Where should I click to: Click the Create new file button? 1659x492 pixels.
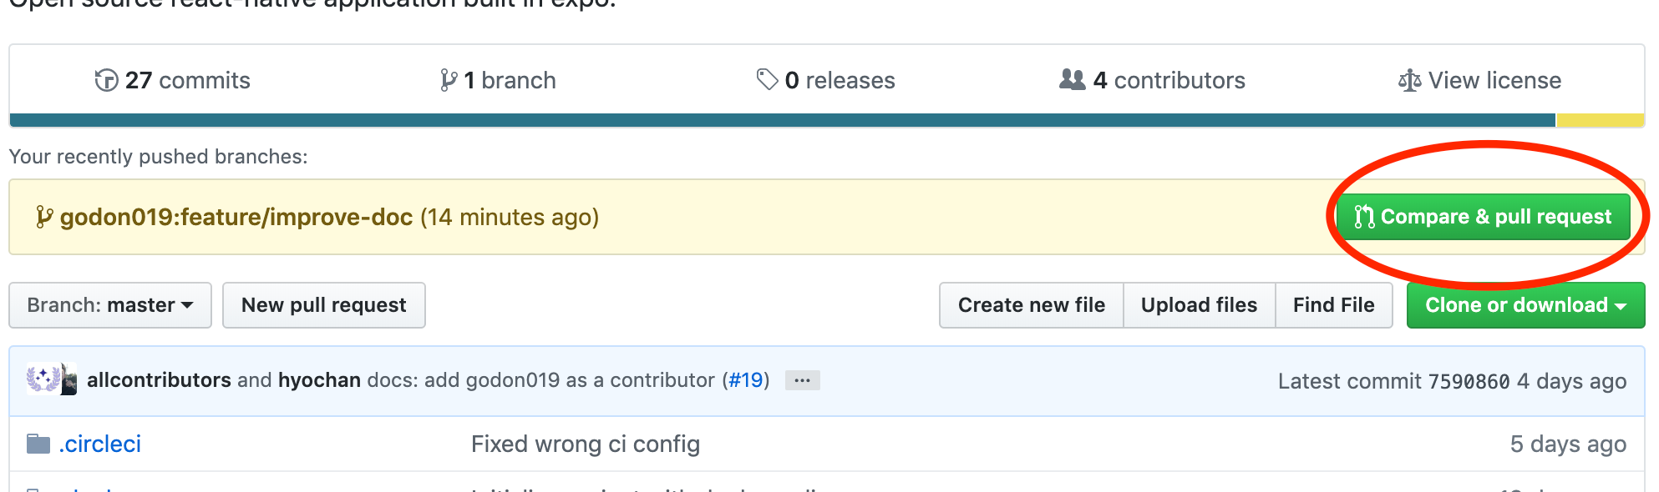point(1031,305)
